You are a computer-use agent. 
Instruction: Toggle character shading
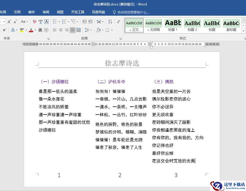pos(40,30)
